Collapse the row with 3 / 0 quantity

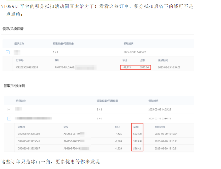click(x=9, y=119)
